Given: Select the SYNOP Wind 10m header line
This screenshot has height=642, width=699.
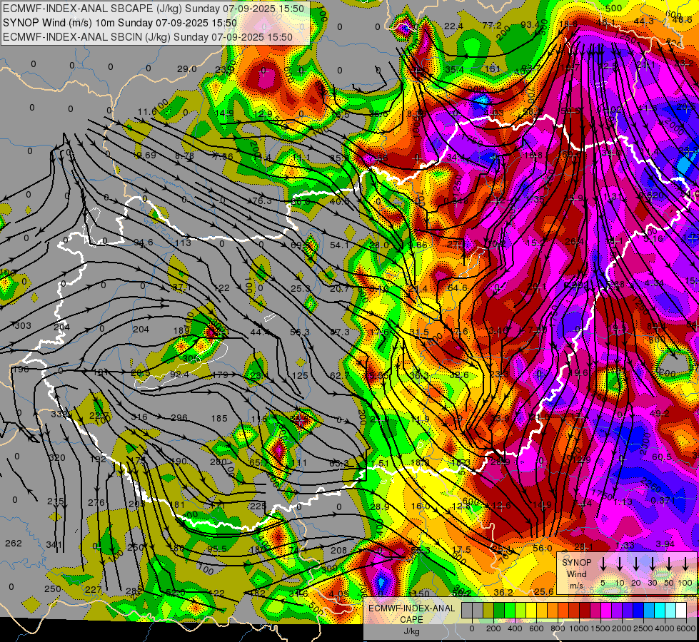Looking at the screenshot, I should [x=120, y=23].
